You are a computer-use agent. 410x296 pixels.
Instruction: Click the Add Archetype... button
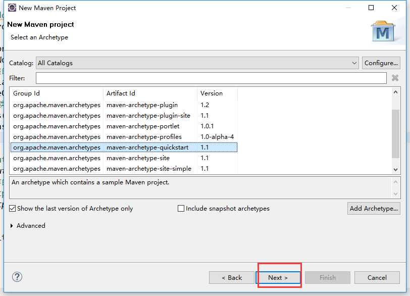click(x=374, y=209)
